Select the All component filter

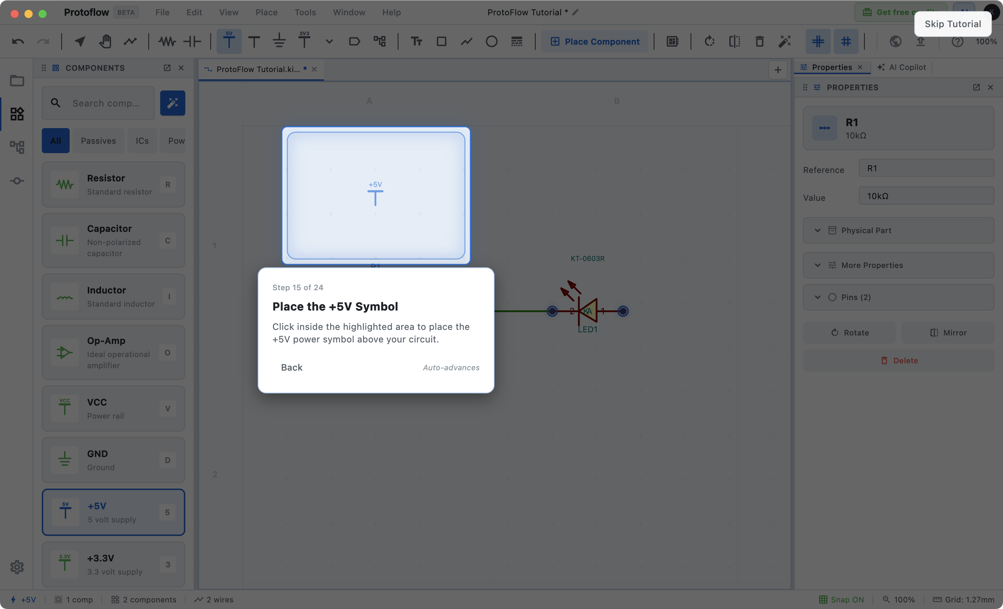56,141
